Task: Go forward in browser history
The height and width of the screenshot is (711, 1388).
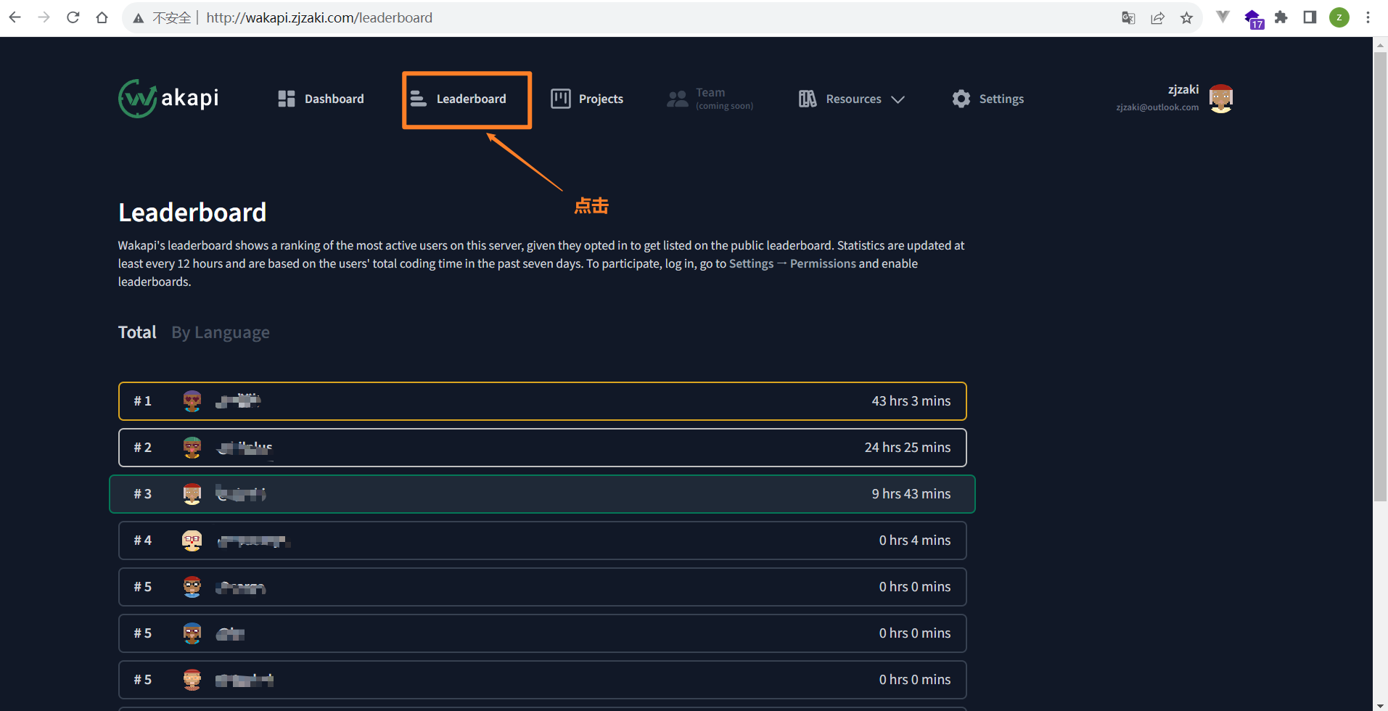Action: [44, 17]
